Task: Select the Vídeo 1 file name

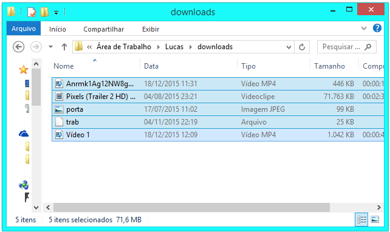Action: click(78, 135)
